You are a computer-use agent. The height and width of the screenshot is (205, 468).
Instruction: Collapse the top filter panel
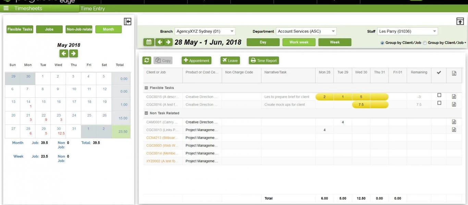pos(460,22)
